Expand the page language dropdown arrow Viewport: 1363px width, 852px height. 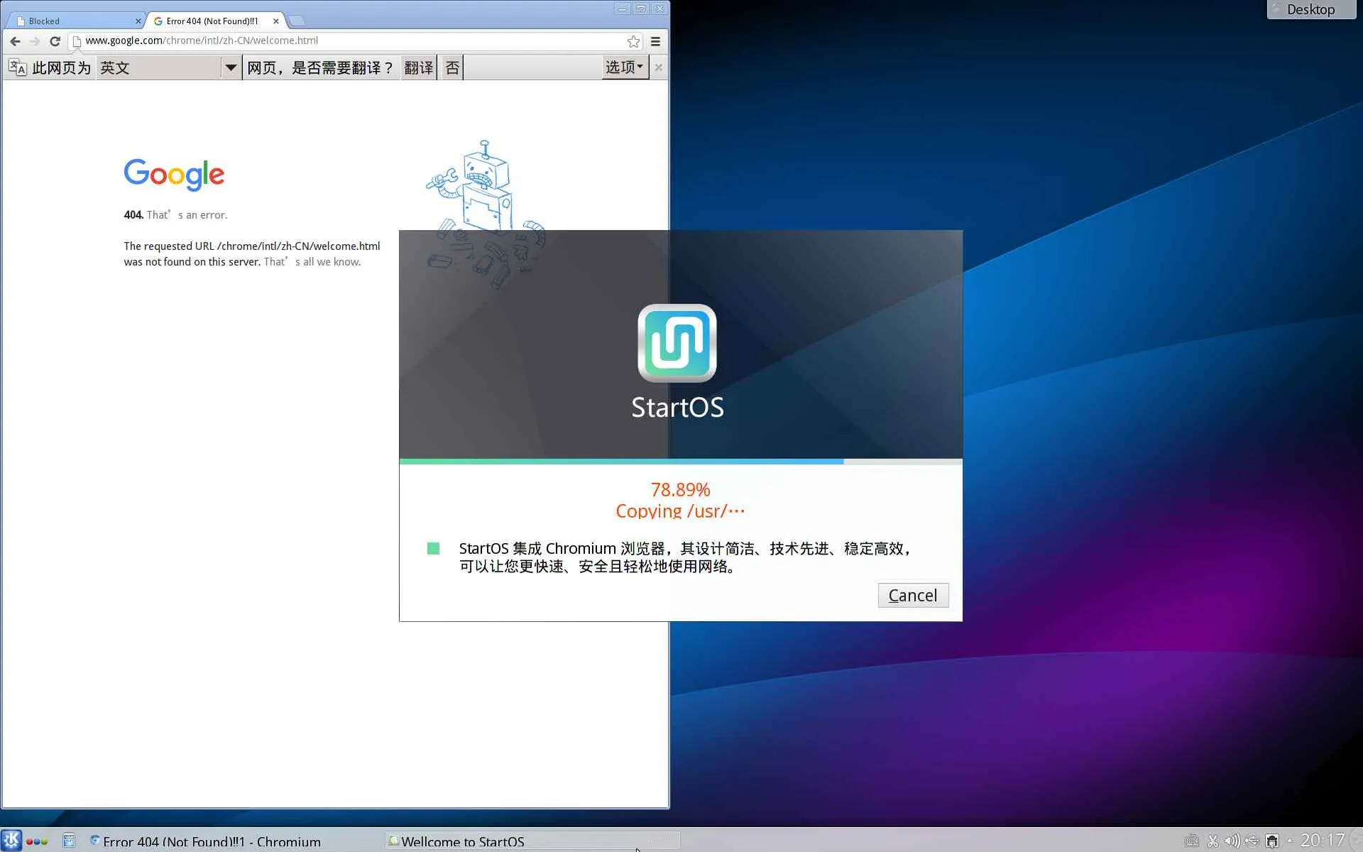[x=230, y=67]
